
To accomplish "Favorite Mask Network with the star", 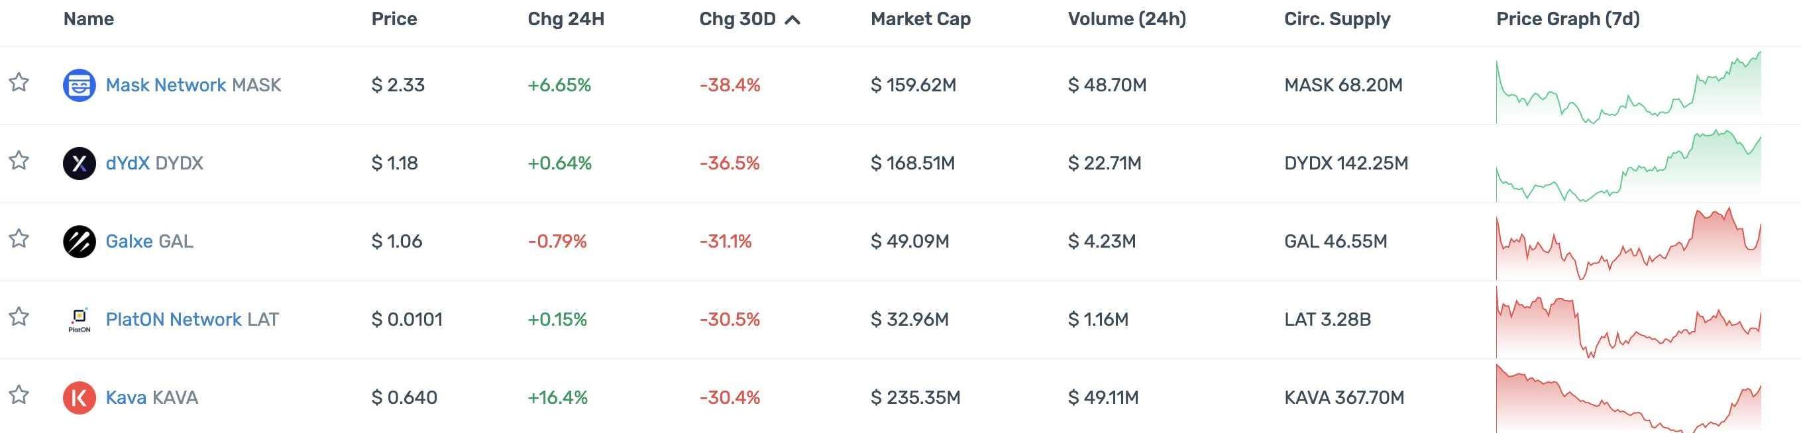I will (19, 83).
